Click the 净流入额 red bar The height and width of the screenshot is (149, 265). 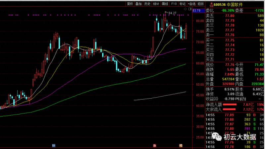click(x=230, y=105)
